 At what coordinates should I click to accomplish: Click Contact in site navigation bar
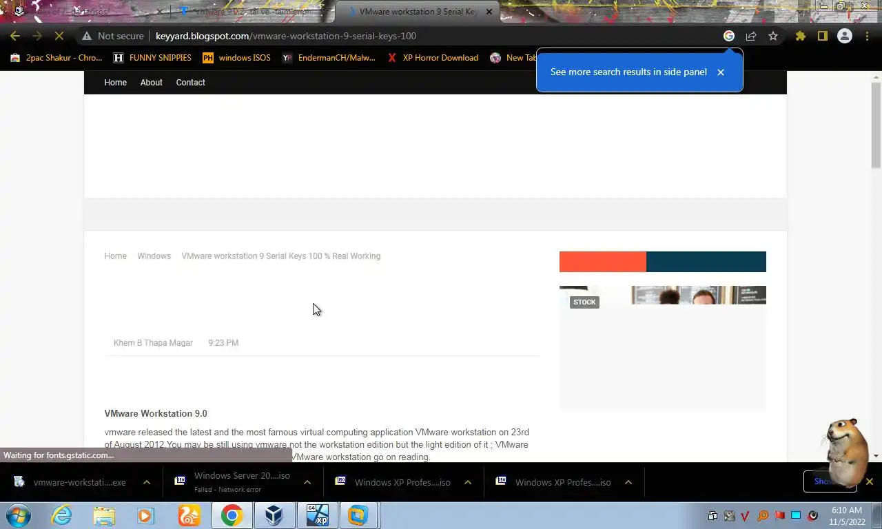coord(190,82)
